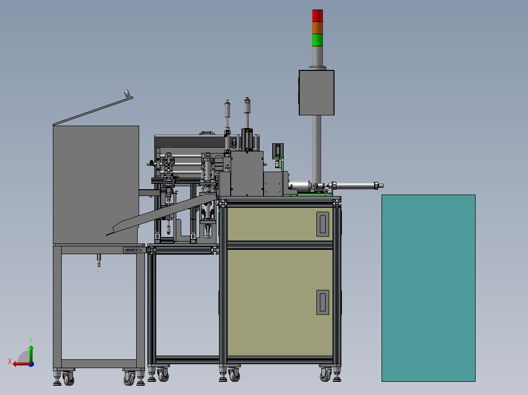Select the caster wheel nearest the teal box
Screen dimensions: 528x395
(325, 374)
